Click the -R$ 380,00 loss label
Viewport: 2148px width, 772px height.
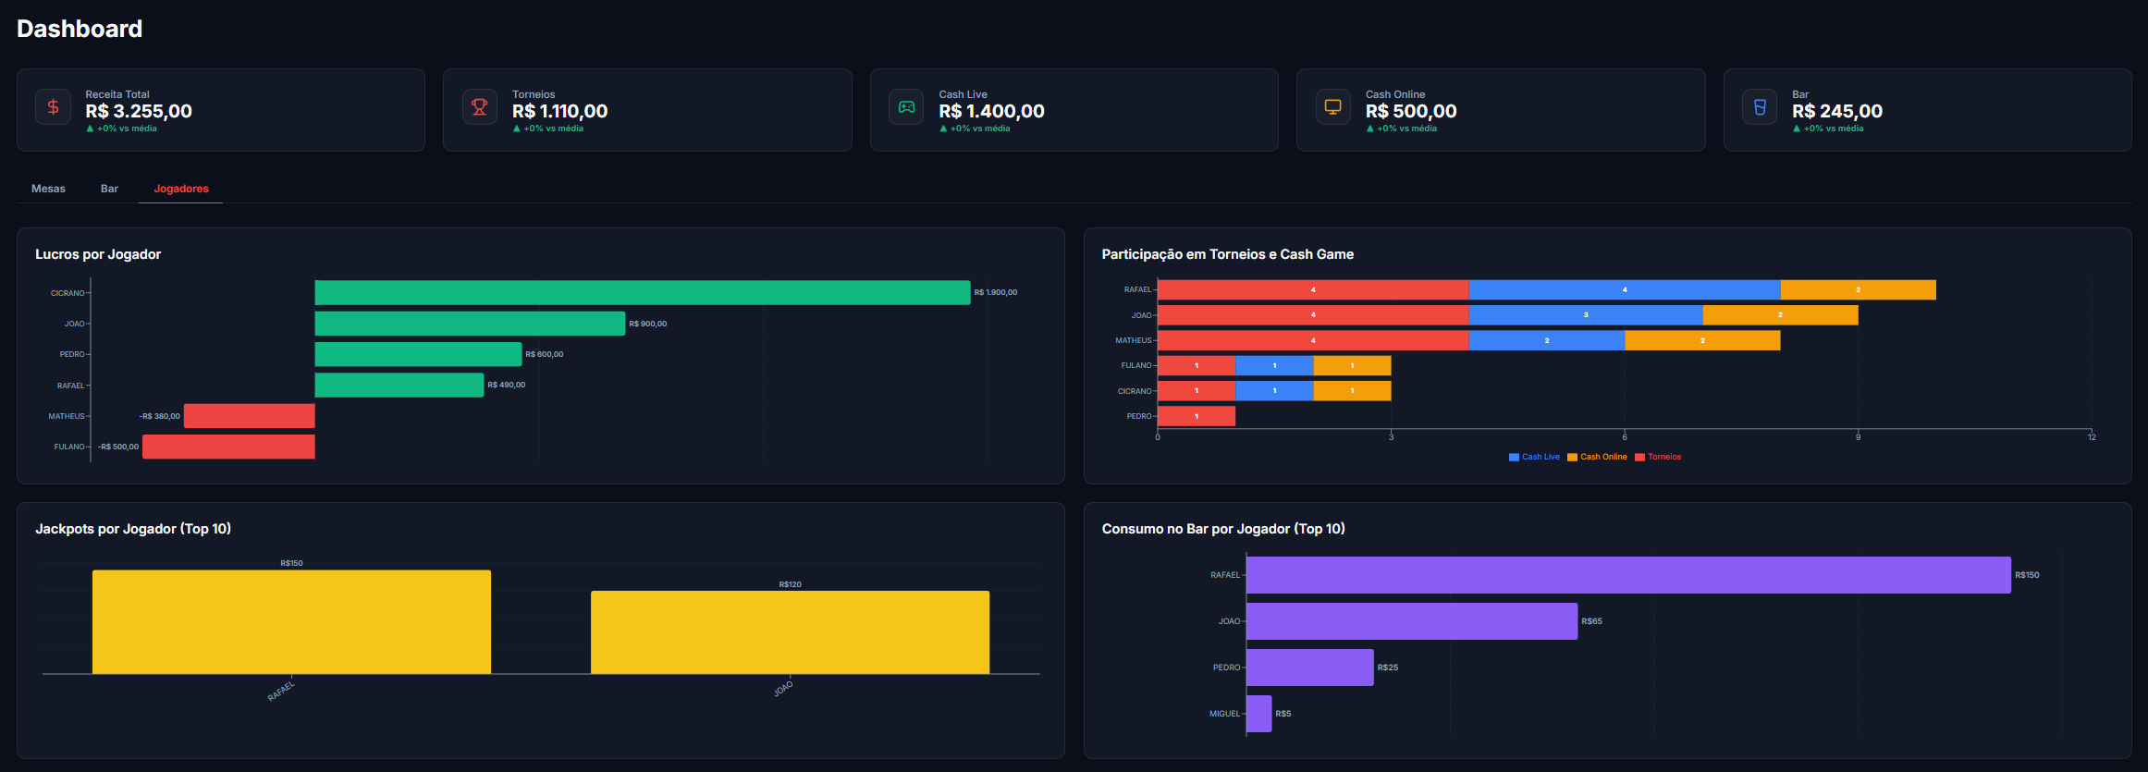click(x=160, y=416)
